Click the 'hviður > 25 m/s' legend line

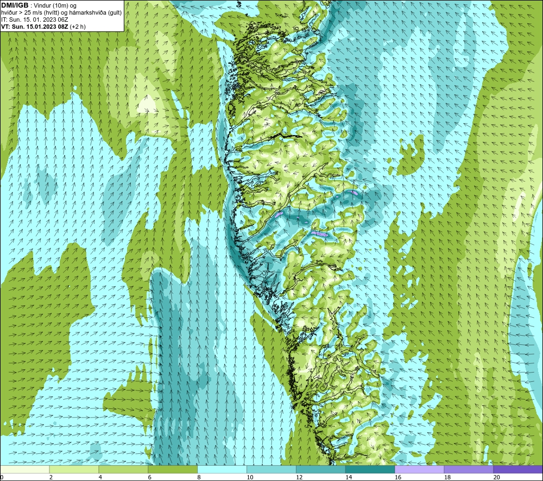[x=61, y=12]
